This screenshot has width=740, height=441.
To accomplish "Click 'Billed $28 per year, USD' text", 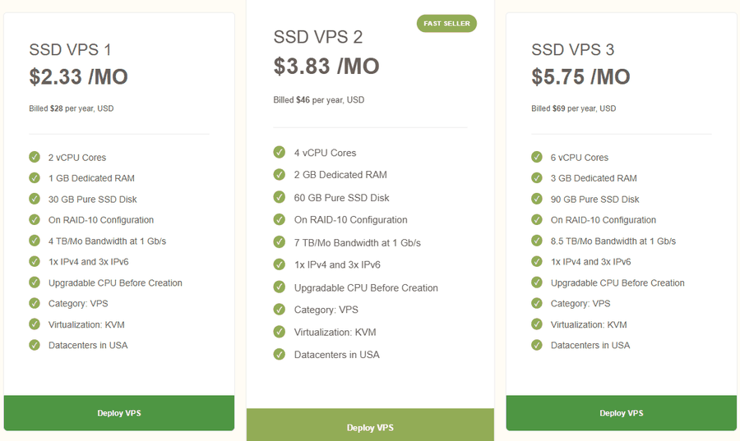I will (x=72, y=108).
